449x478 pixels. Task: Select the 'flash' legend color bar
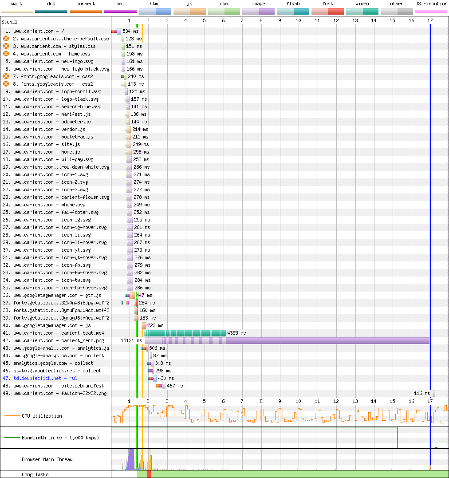click(293, 11)
